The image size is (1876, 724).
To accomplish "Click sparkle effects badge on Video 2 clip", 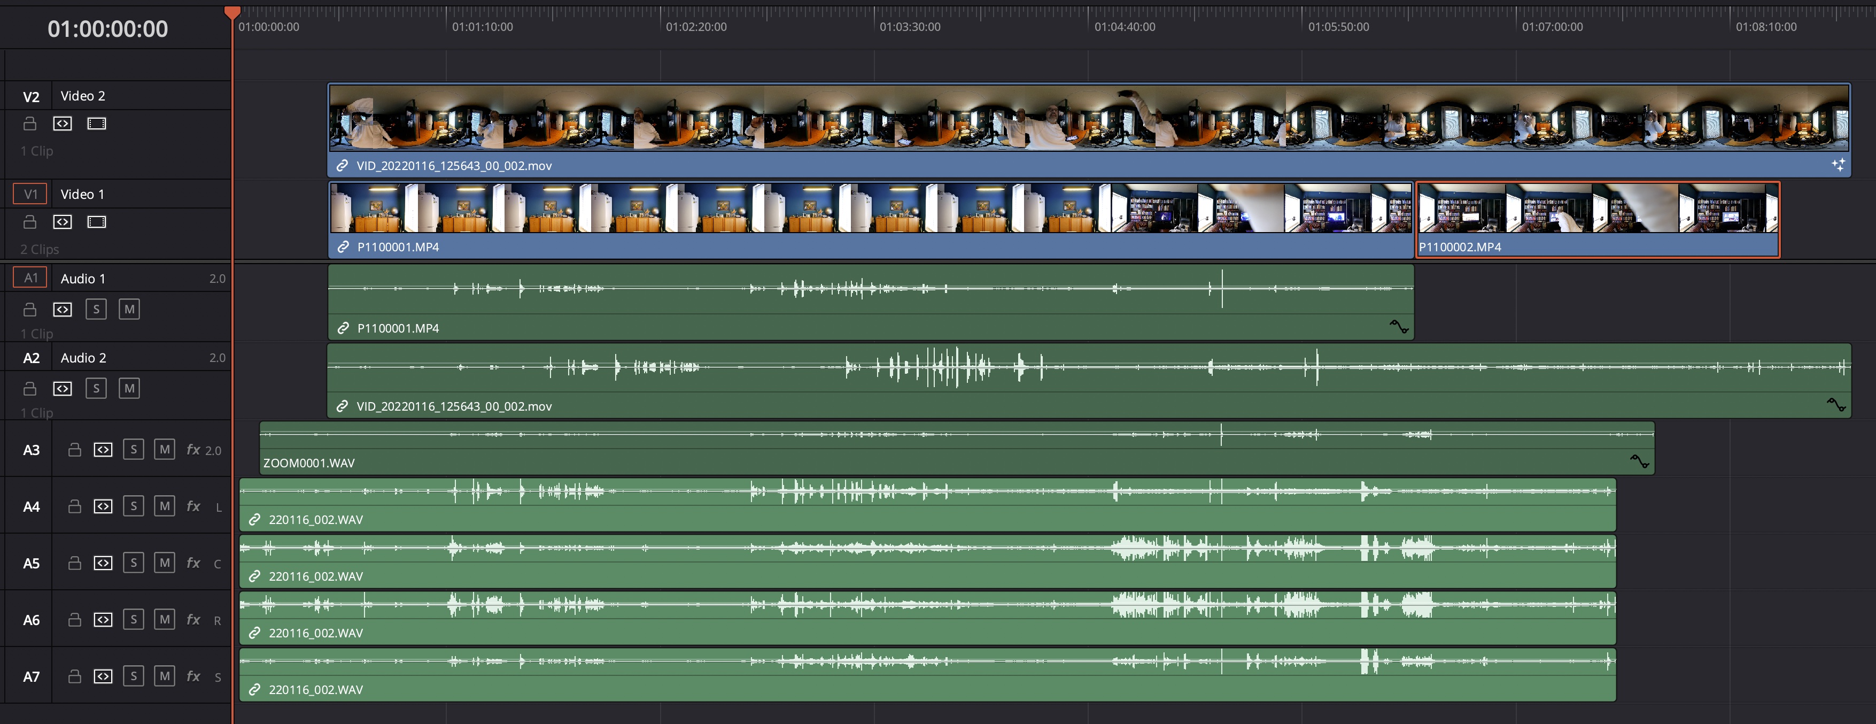I will tap(1838, 165).
